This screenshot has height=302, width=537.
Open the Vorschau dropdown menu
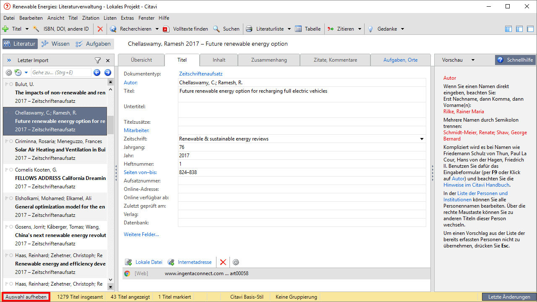point(473,60)
